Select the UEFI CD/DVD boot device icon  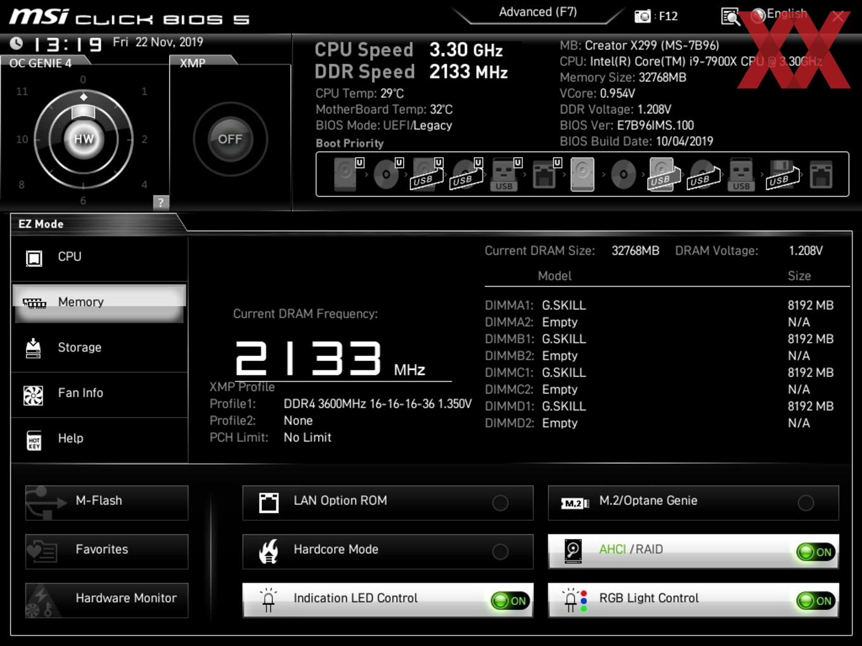tap(388, 174)
